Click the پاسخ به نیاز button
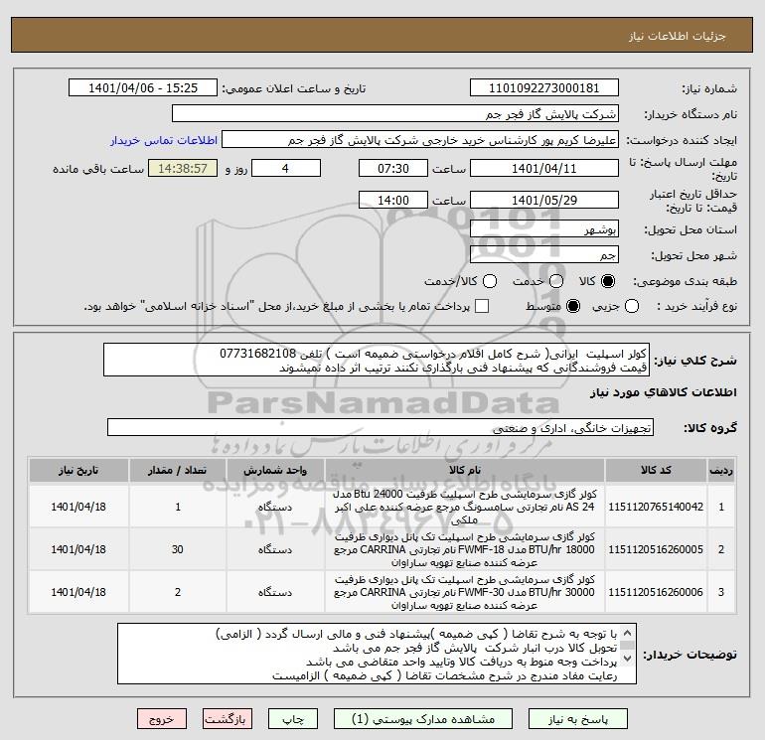765x740 pixels. click(x=577, y=719)
